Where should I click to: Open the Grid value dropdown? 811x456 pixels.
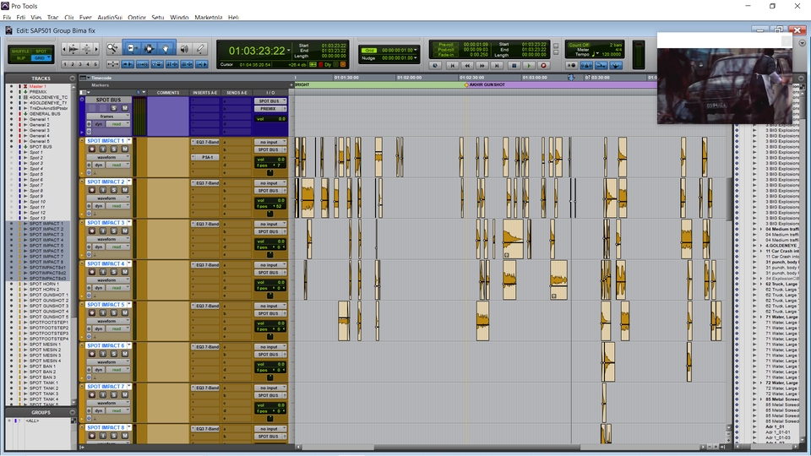tap(416, 50)
